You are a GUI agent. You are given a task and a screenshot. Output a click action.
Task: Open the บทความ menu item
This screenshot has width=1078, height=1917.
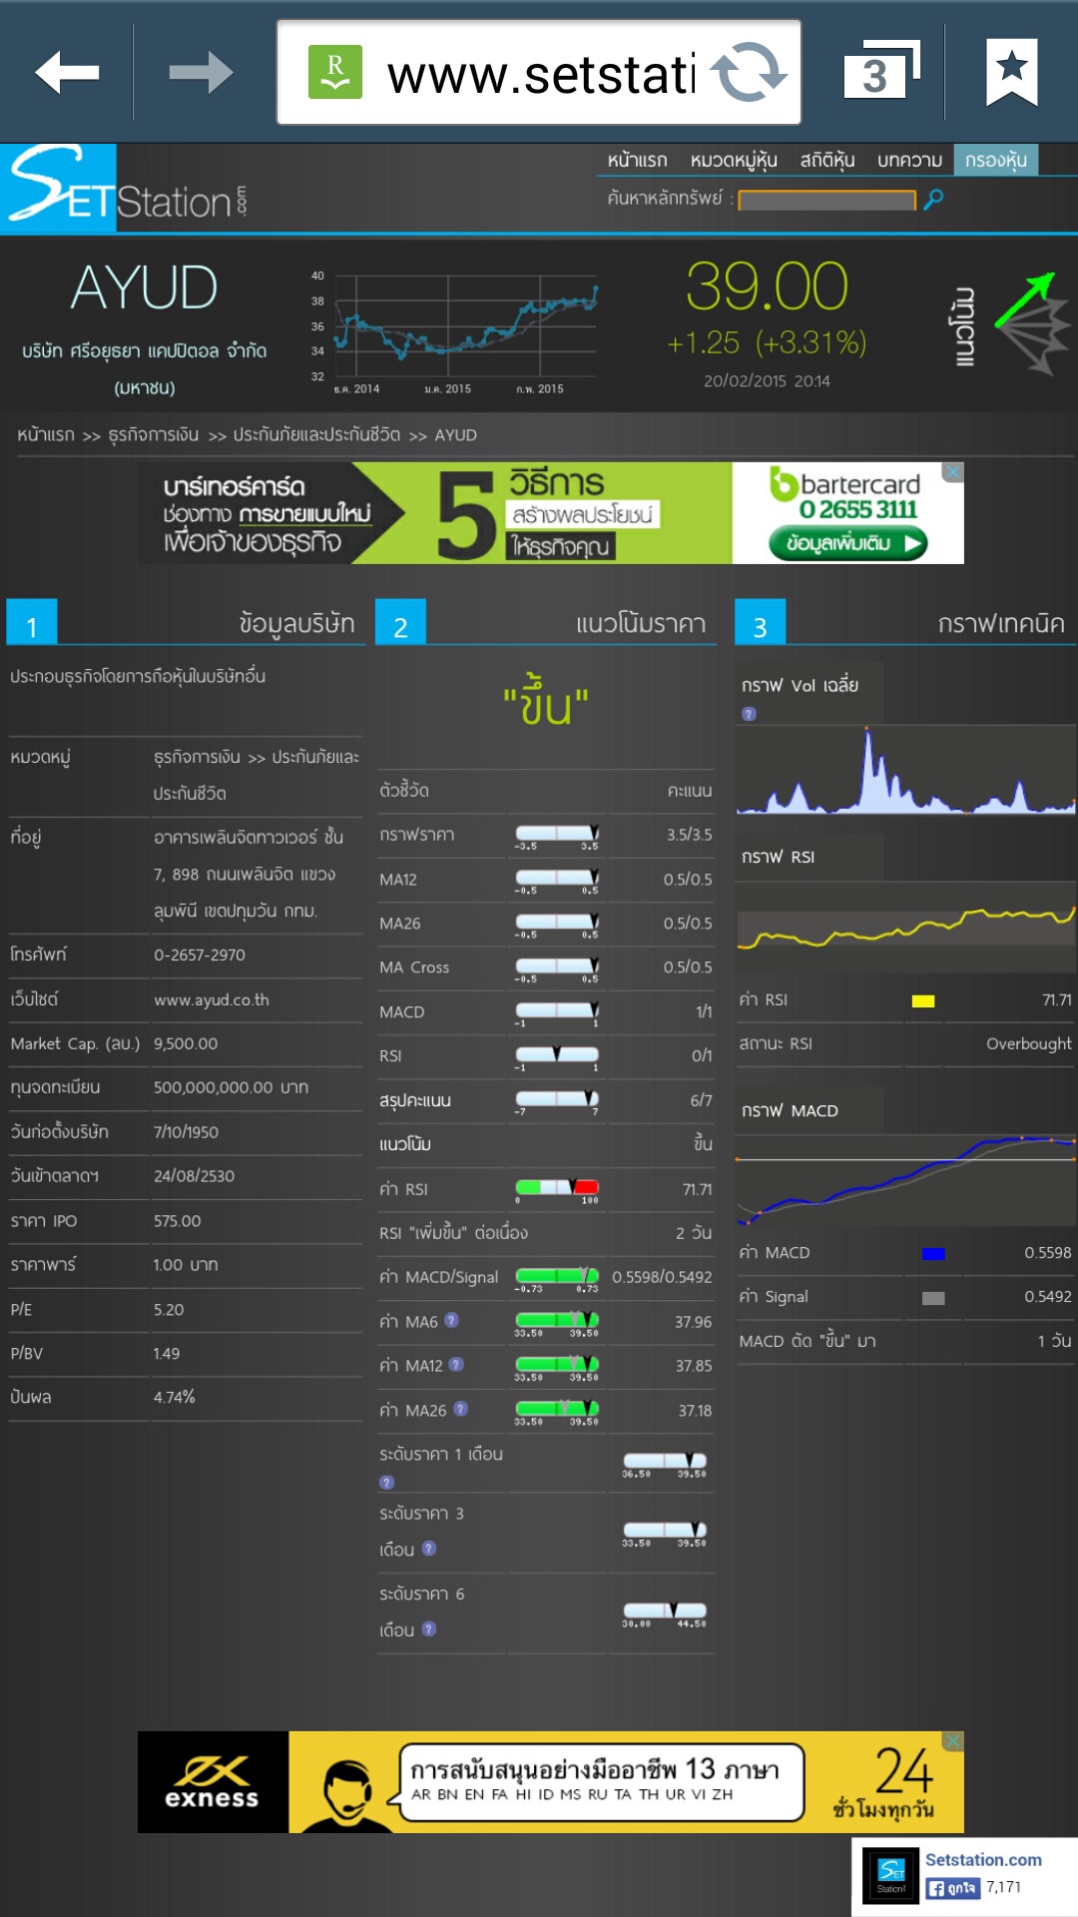(909, 160)
